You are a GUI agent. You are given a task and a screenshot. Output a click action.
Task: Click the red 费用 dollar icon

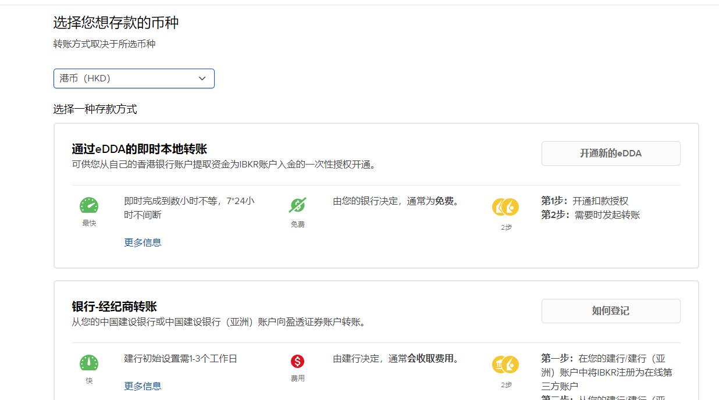297,363
